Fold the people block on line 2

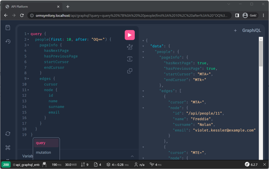28,40
